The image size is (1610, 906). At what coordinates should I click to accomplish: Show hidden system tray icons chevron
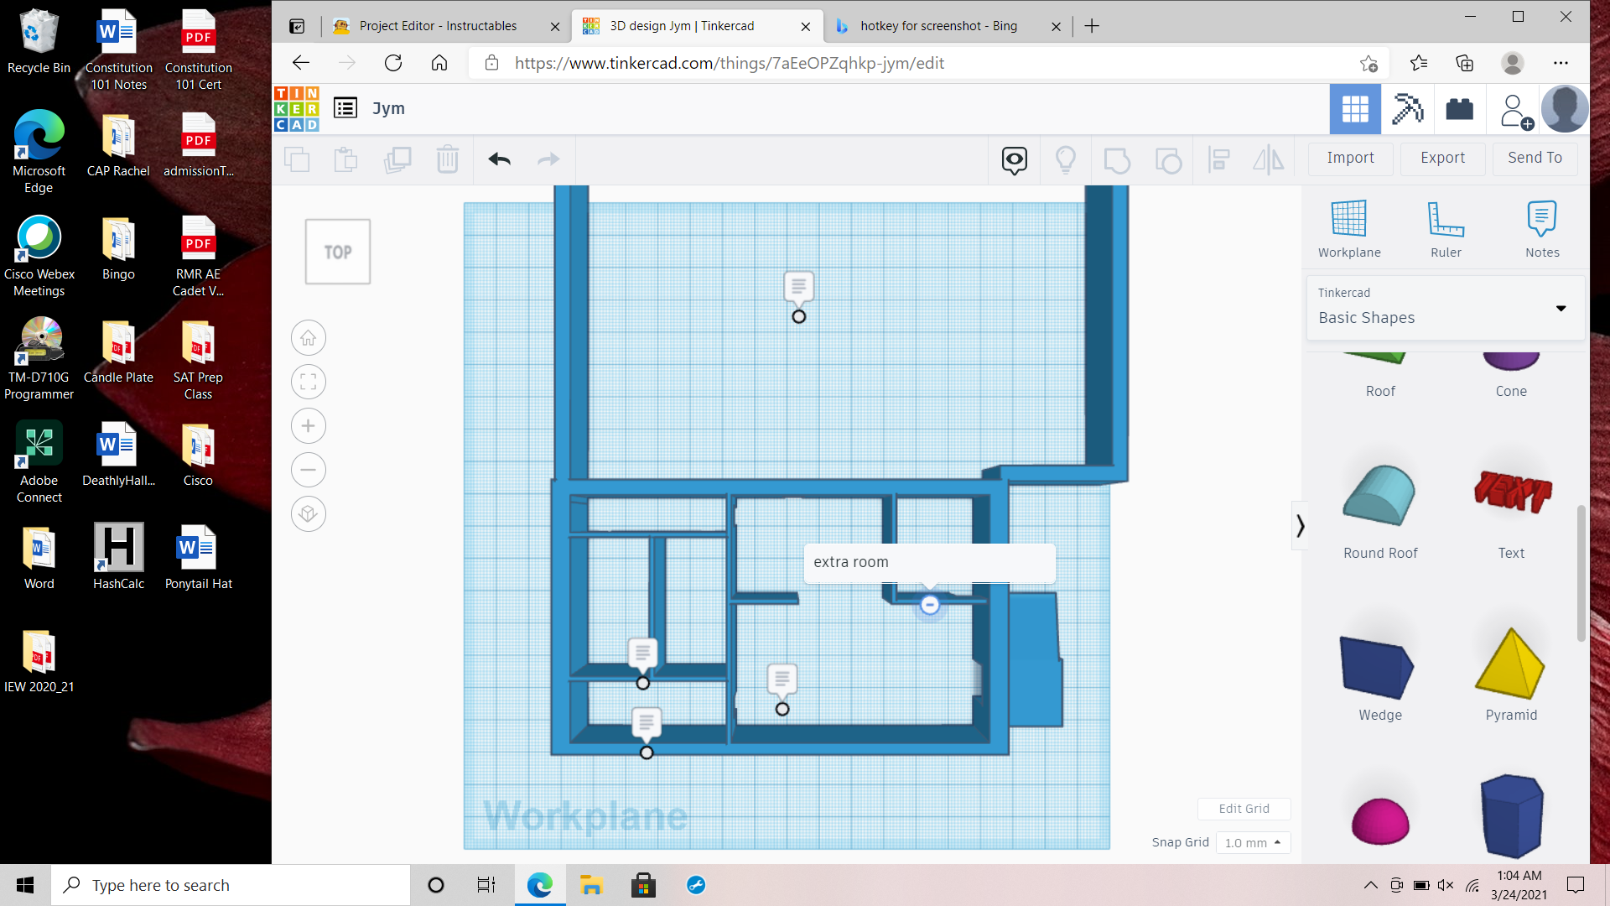(x=1370, y=885)
